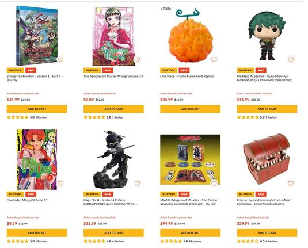Wishlist the Soshiro Hoshina figure via heart
The height and width of the screenshot is (248, 308).
coord(137,183)
